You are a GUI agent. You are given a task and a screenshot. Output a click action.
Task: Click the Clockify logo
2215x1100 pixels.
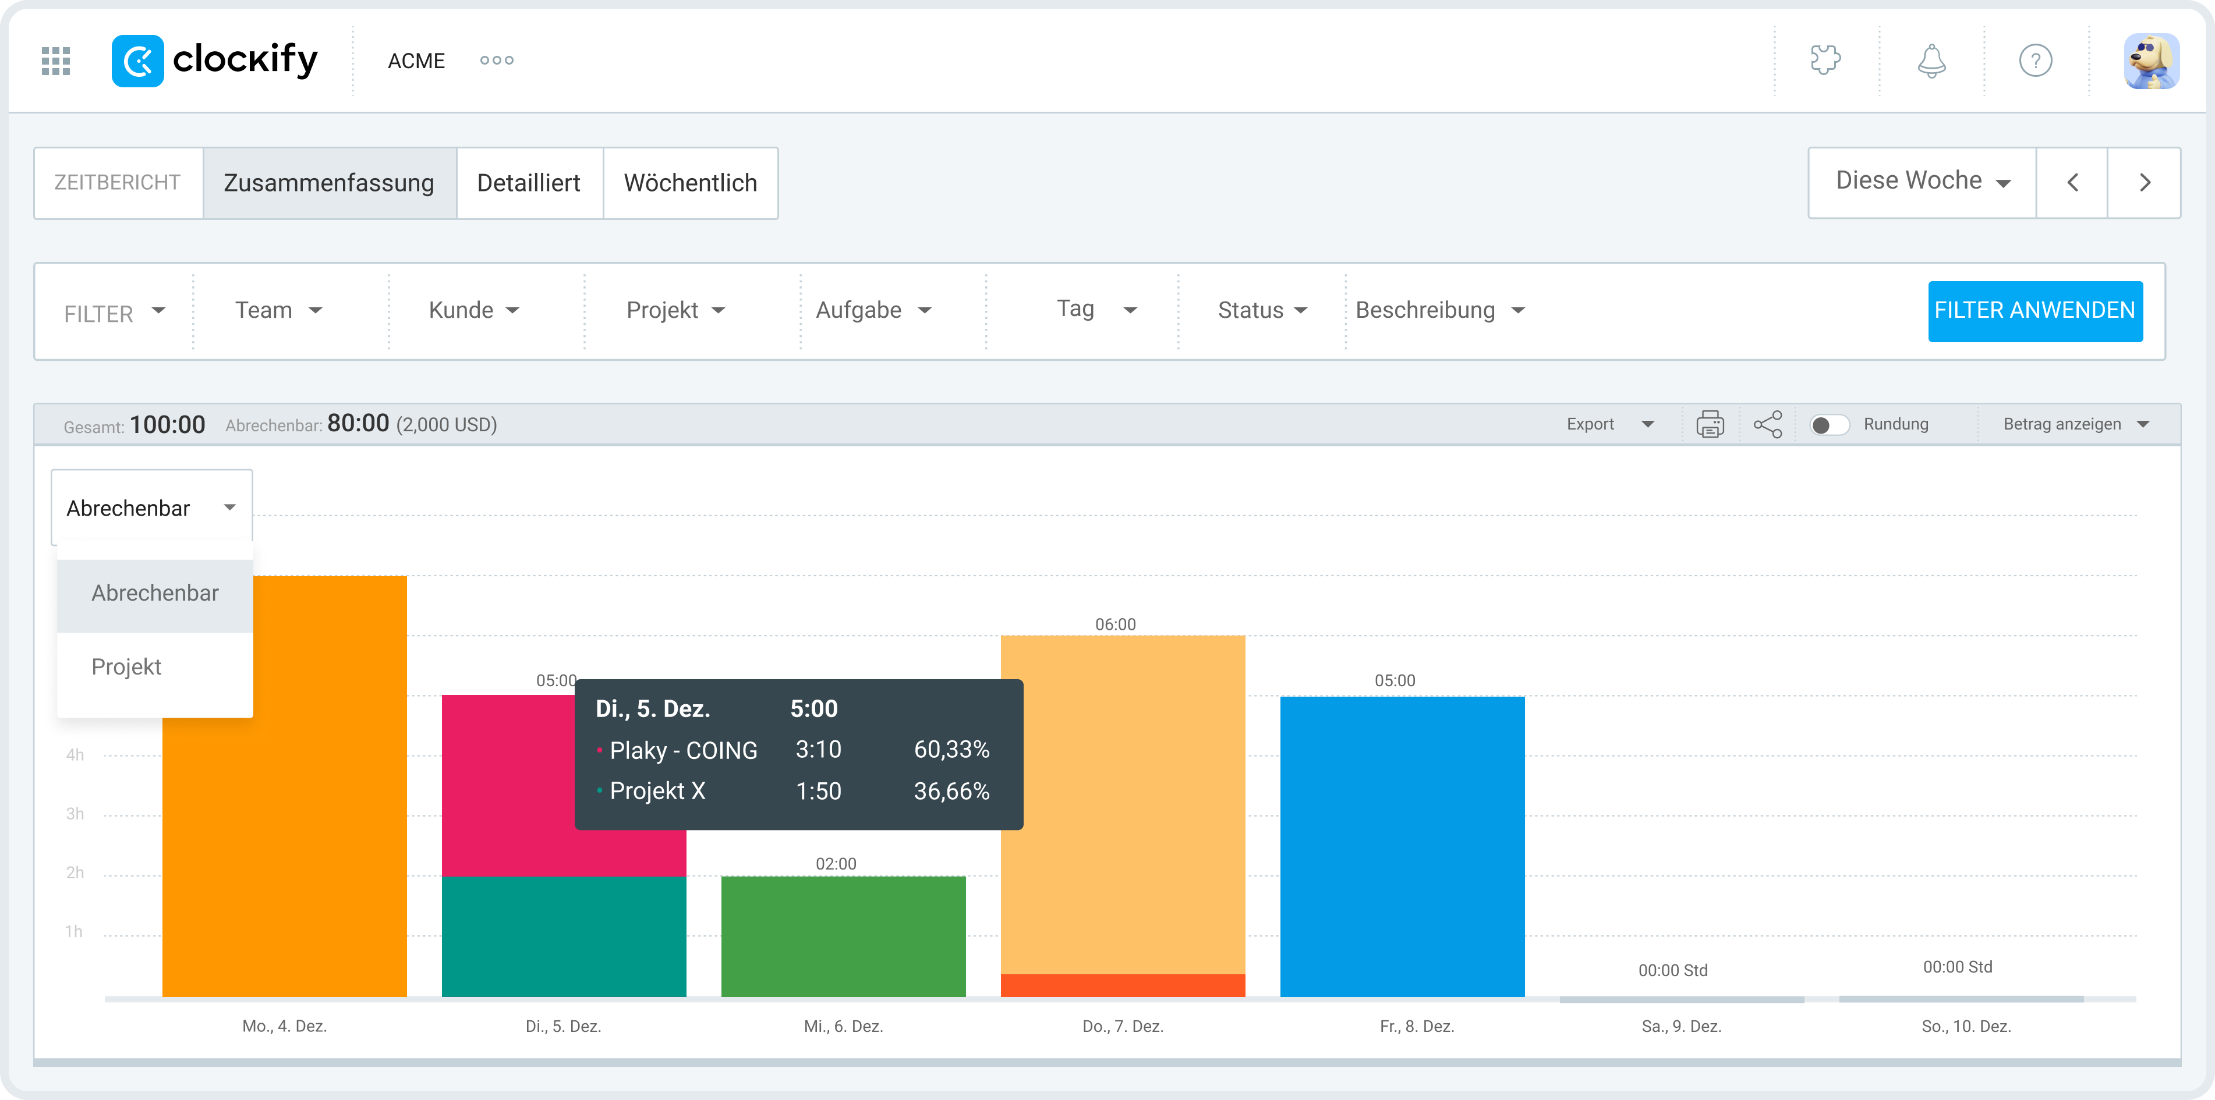pos(215,60)
